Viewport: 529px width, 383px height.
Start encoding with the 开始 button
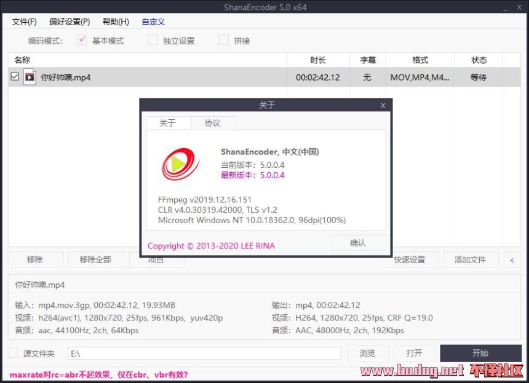(x=480, y=353)
